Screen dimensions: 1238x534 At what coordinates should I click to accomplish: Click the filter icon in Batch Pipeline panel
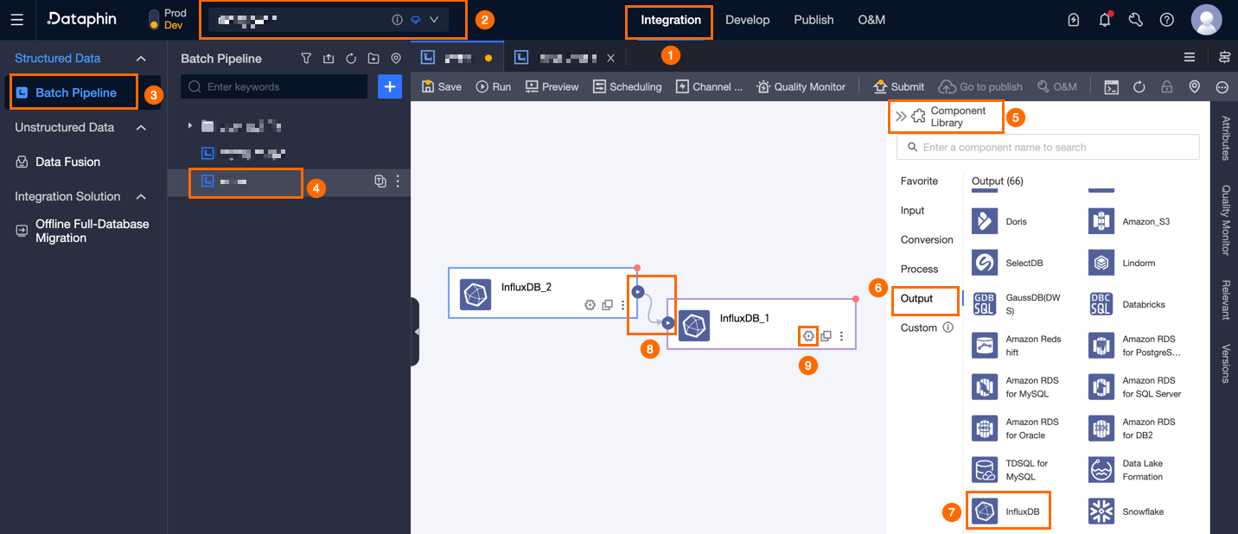point(306,59)
